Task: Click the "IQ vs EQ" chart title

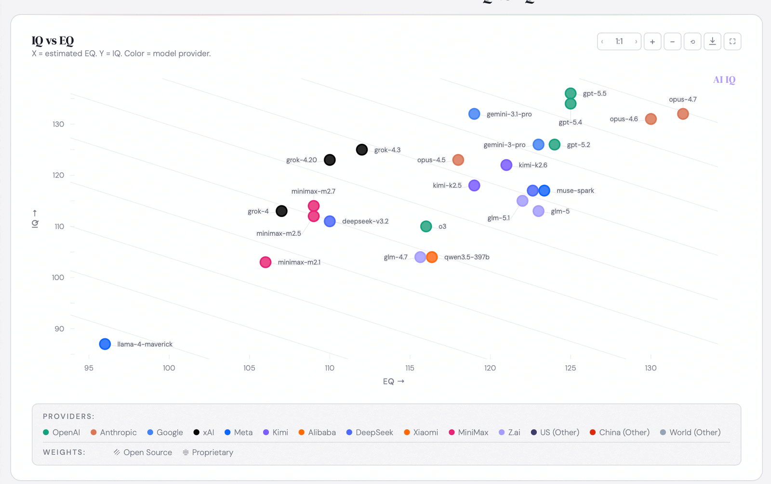Action: (x=53, y=41)
